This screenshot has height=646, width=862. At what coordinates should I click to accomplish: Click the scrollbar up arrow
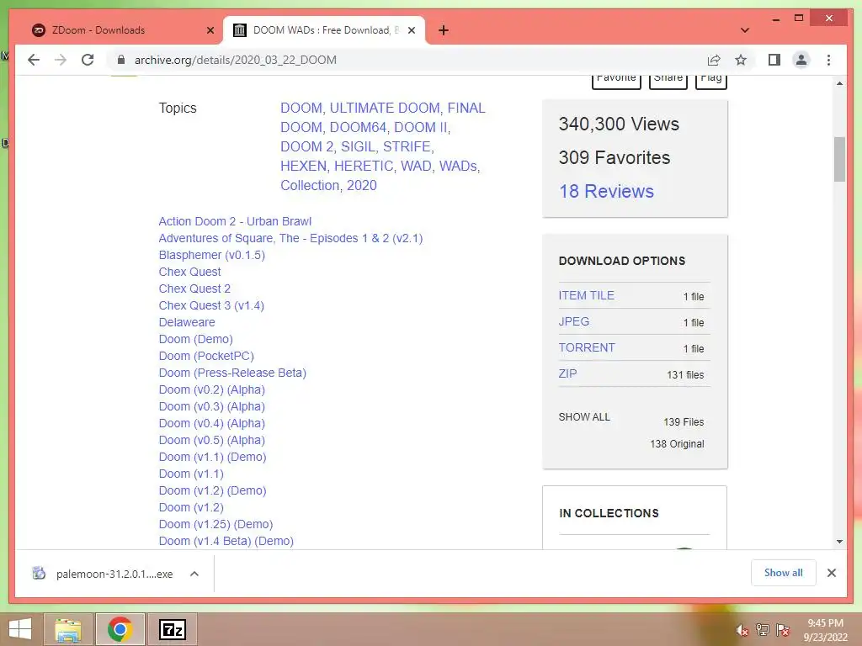839,83
